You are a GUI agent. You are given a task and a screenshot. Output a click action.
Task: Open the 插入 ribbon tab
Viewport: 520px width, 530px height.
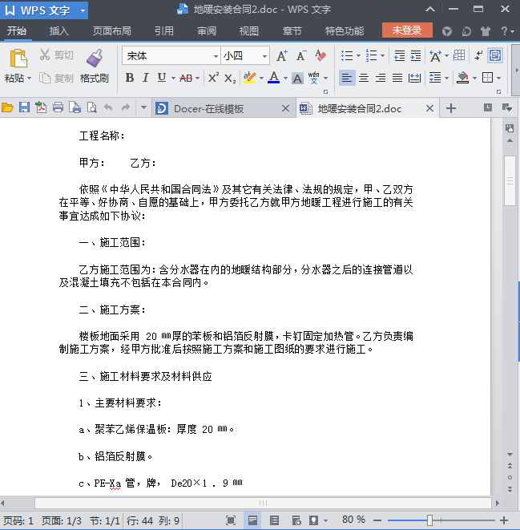[59, 31]
